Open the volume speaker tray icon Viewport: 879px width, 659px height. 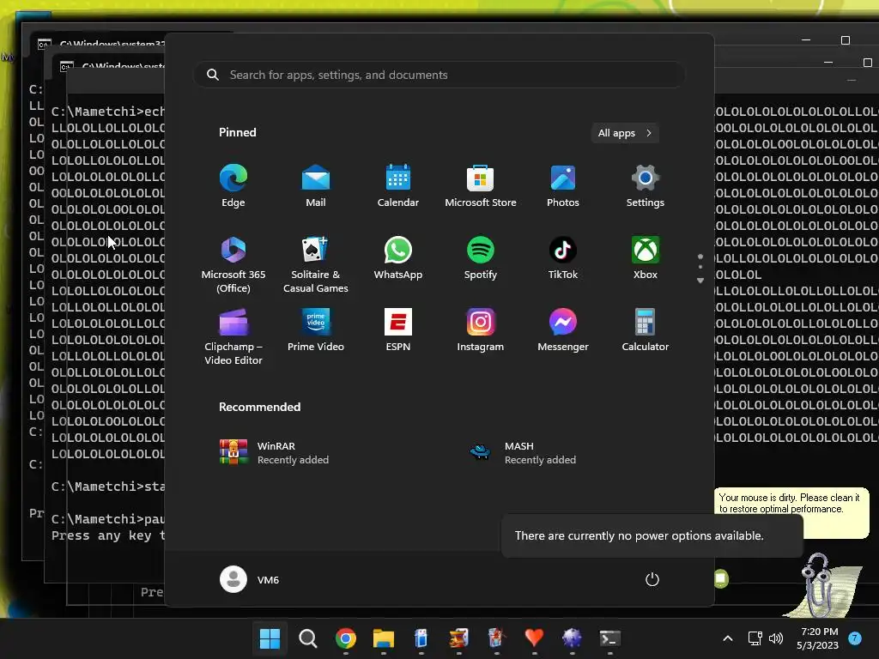(x=776, y=638)
